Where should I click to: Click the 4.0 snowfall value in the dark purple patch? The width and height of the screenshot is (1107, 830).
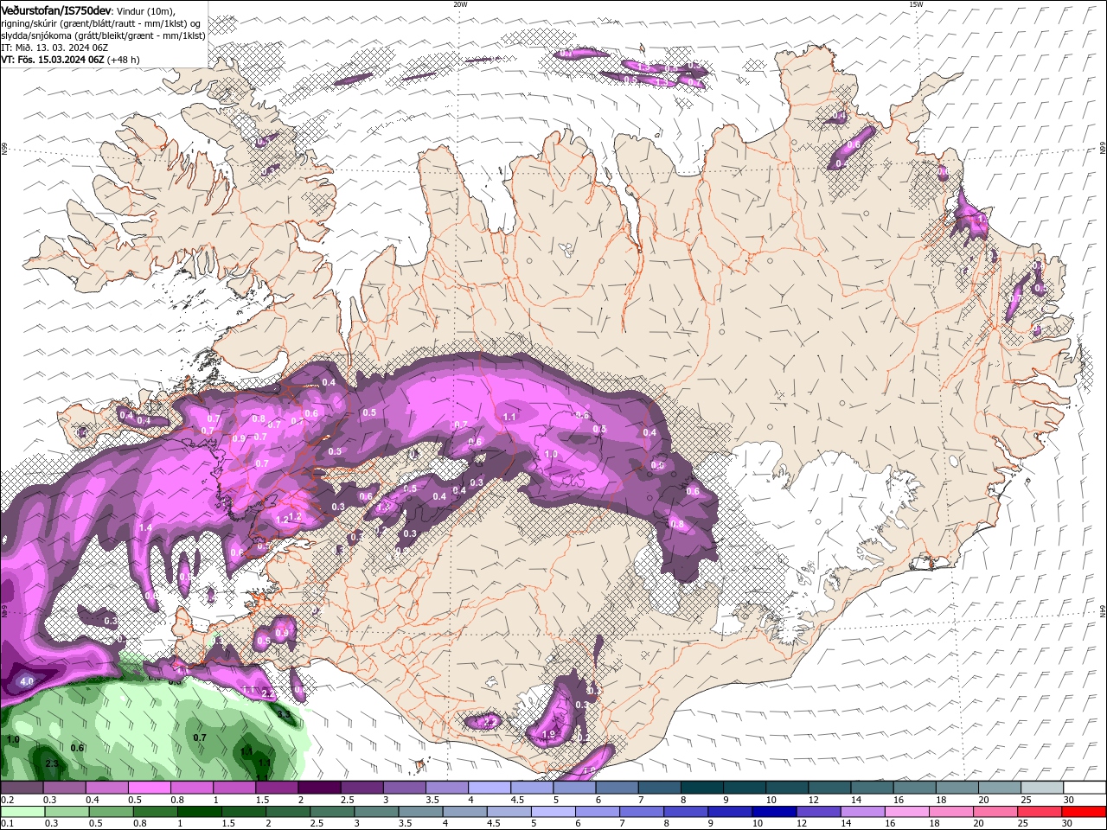tap(26, 682)
